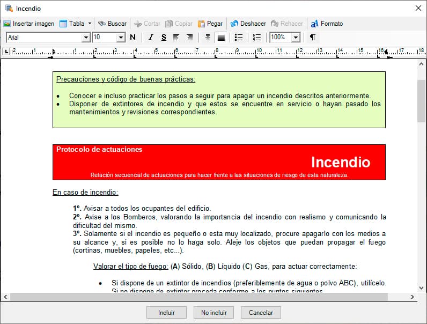Click Insertar imagen toolbar button
Screen dimensions: 427x324
[29, 24]
